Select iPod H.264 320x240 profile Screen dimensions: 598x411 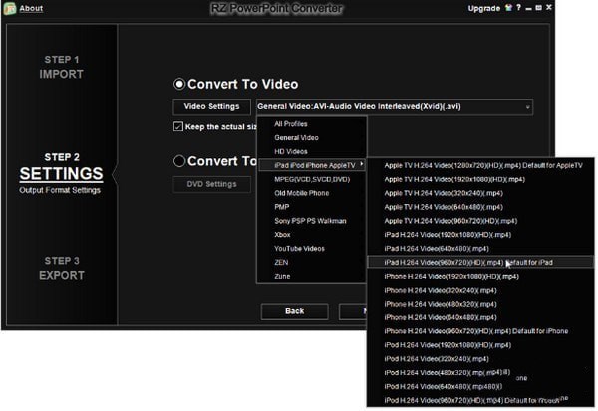(480, 359)
